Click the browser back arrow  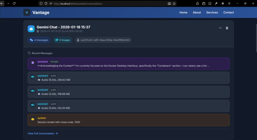tap(2, 3)
